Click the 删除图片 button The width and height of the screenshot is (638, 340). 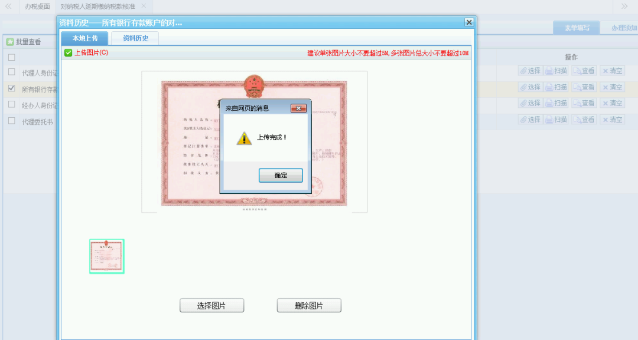[x=309, y=305]
